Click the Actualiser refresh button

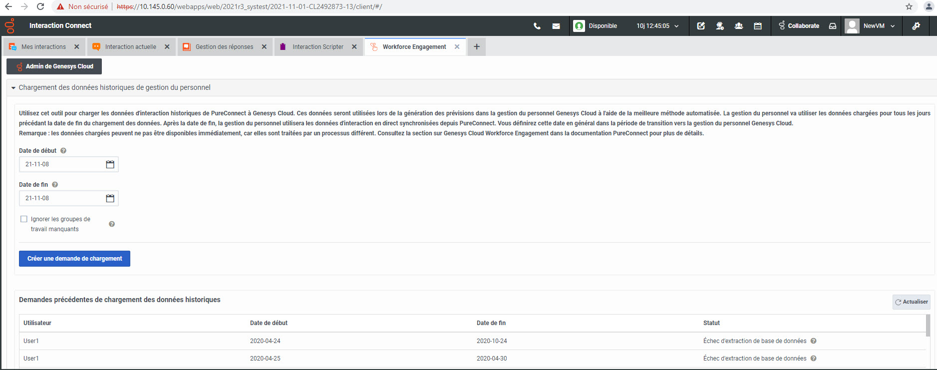click(x=911, y=302)
